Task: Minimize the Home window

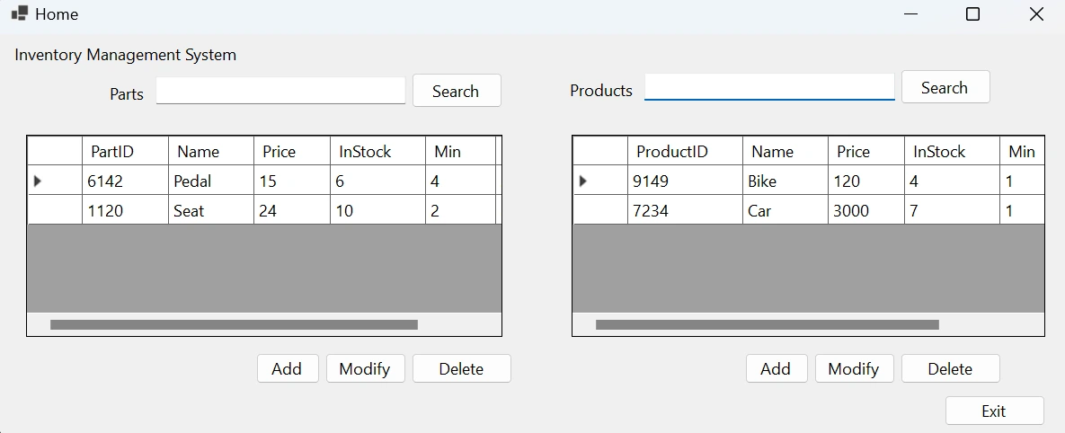Action: point(910,13)
